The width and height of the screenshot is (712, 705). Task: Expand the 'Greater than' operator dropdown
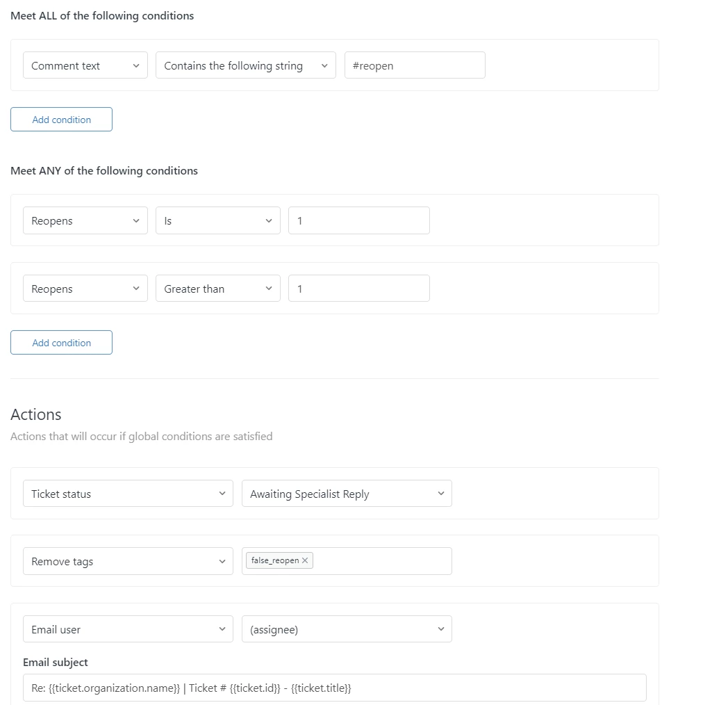click(x=217, y=289)
